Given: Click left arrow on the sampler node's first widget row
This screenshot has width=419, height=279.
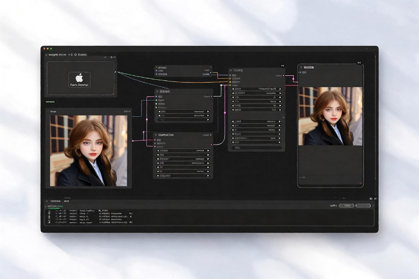Looking at the screenshot, I should click(x=233, y=89).
